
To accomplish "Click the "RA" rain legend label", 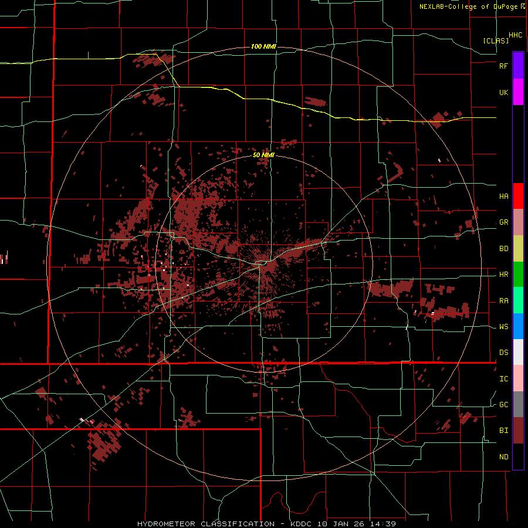I will coord(503,301).
